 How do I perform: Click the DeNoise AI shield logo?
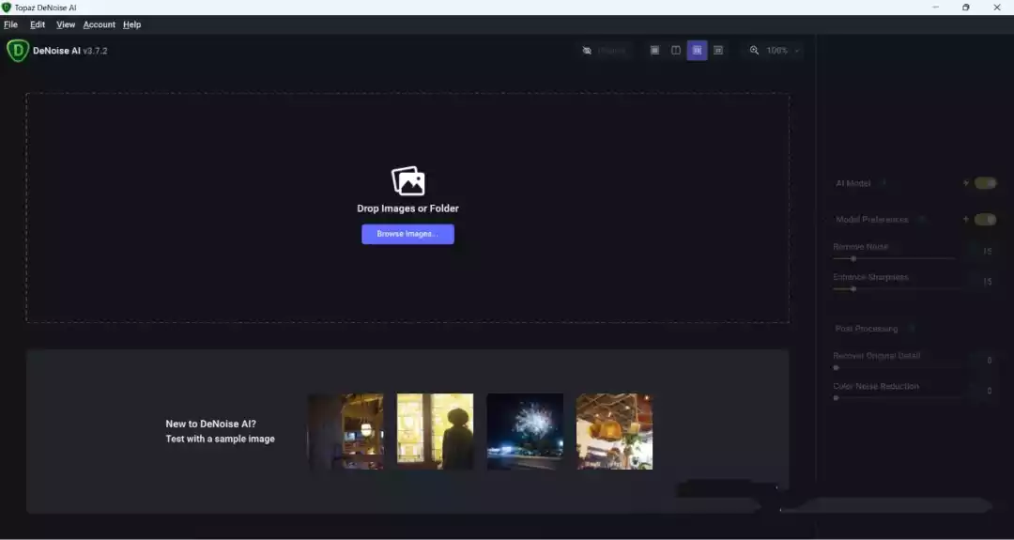[17, 51]
